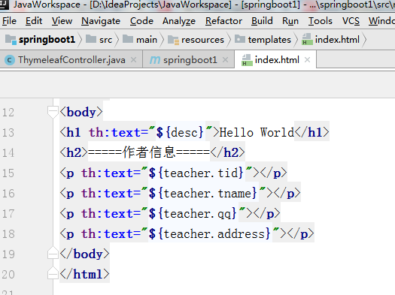Click springboot1 module icon in breadcrumb

click(x=11, y=40)
